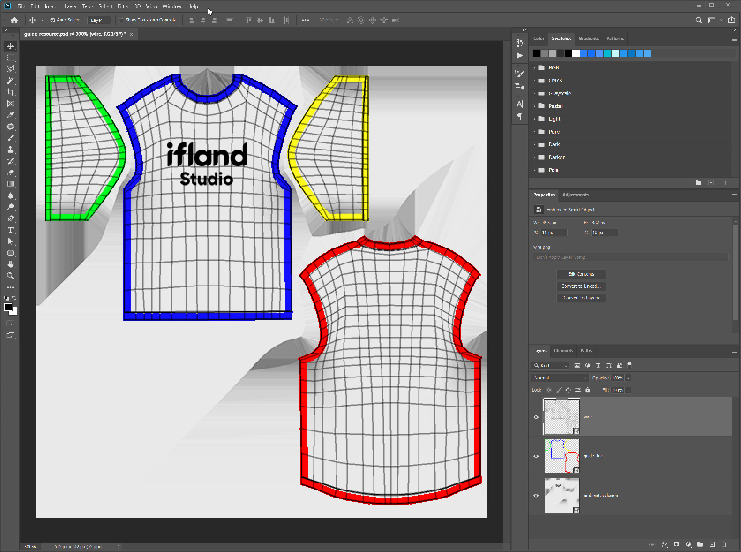Select the Eyedropper tool
This screenshot has width=741, height=552.
pyautogui.click(x=10, y=115)
